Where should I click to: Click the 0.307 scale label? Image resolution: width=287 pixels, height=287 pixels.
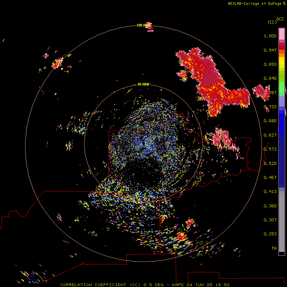(270, 220)
